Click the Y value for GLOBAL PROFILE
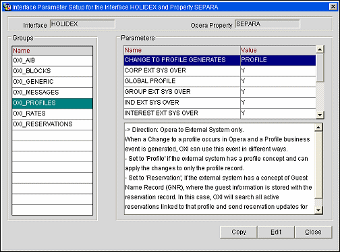Viewport: 340px width, 252px height. tap(278, 81)
